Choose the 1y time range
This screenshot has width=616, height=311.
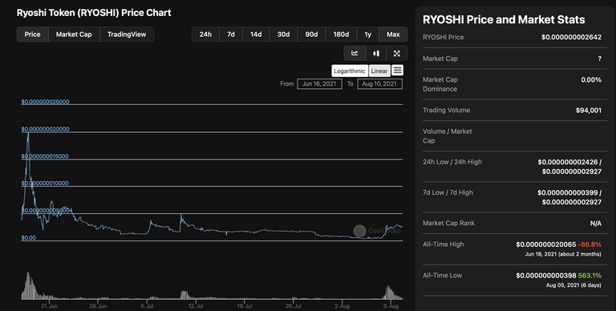367,34
